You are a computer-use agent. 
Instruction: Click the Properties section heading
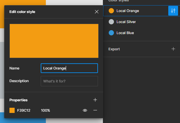[18, 100]
